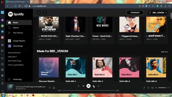This screenshot has height=97, width=172.
Task: Open Slowed+Reverb playlist
Action: tap(14, 53)
